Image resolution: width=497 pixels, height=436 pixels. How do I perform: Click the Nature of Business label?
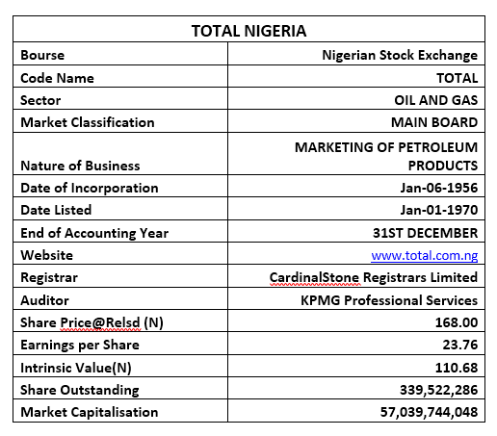click(x=80, y=166)
